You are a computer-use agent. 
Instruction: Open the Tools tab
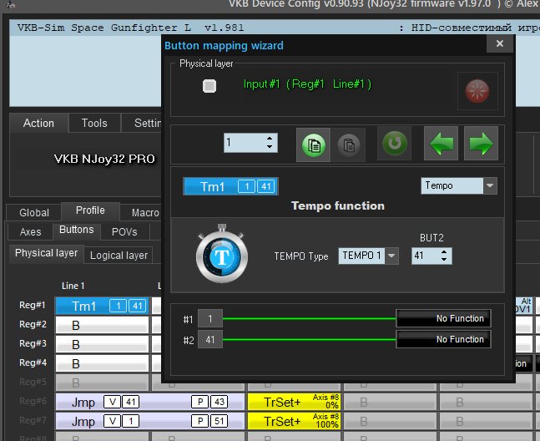pyautogui.click(x=94, y=123)
